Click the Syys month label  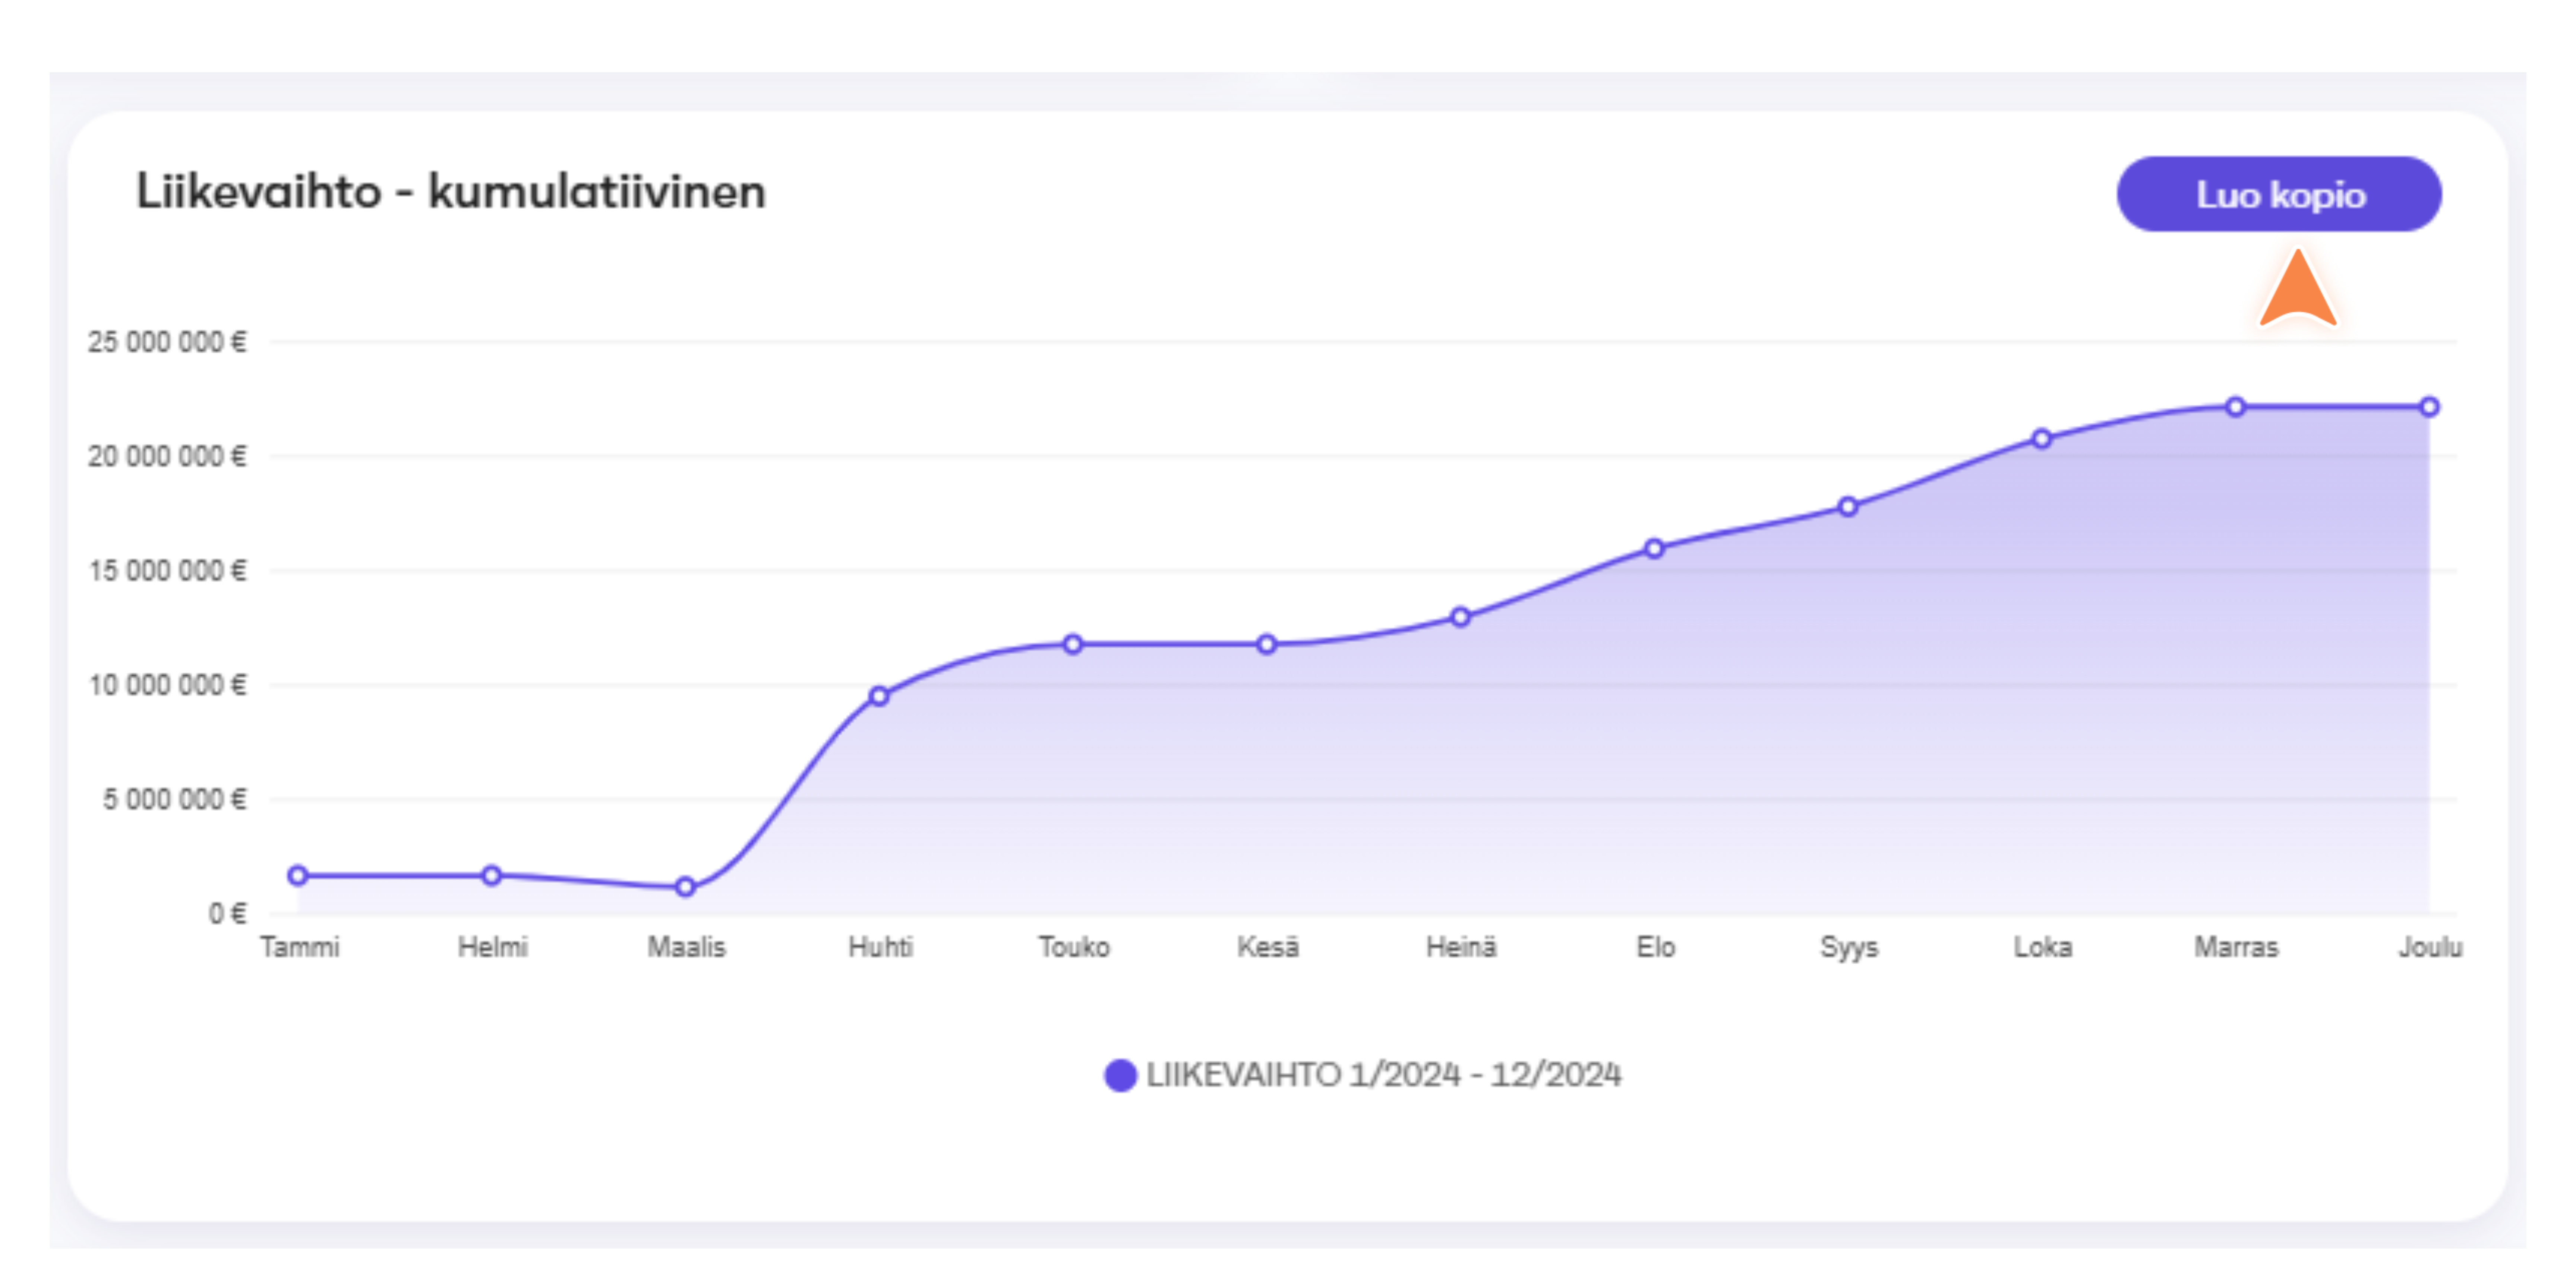pyautogui.click(x=1850, y=948)
